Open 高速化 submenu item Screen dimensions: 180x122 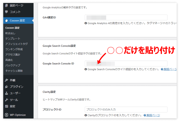[x=9, y=60]
